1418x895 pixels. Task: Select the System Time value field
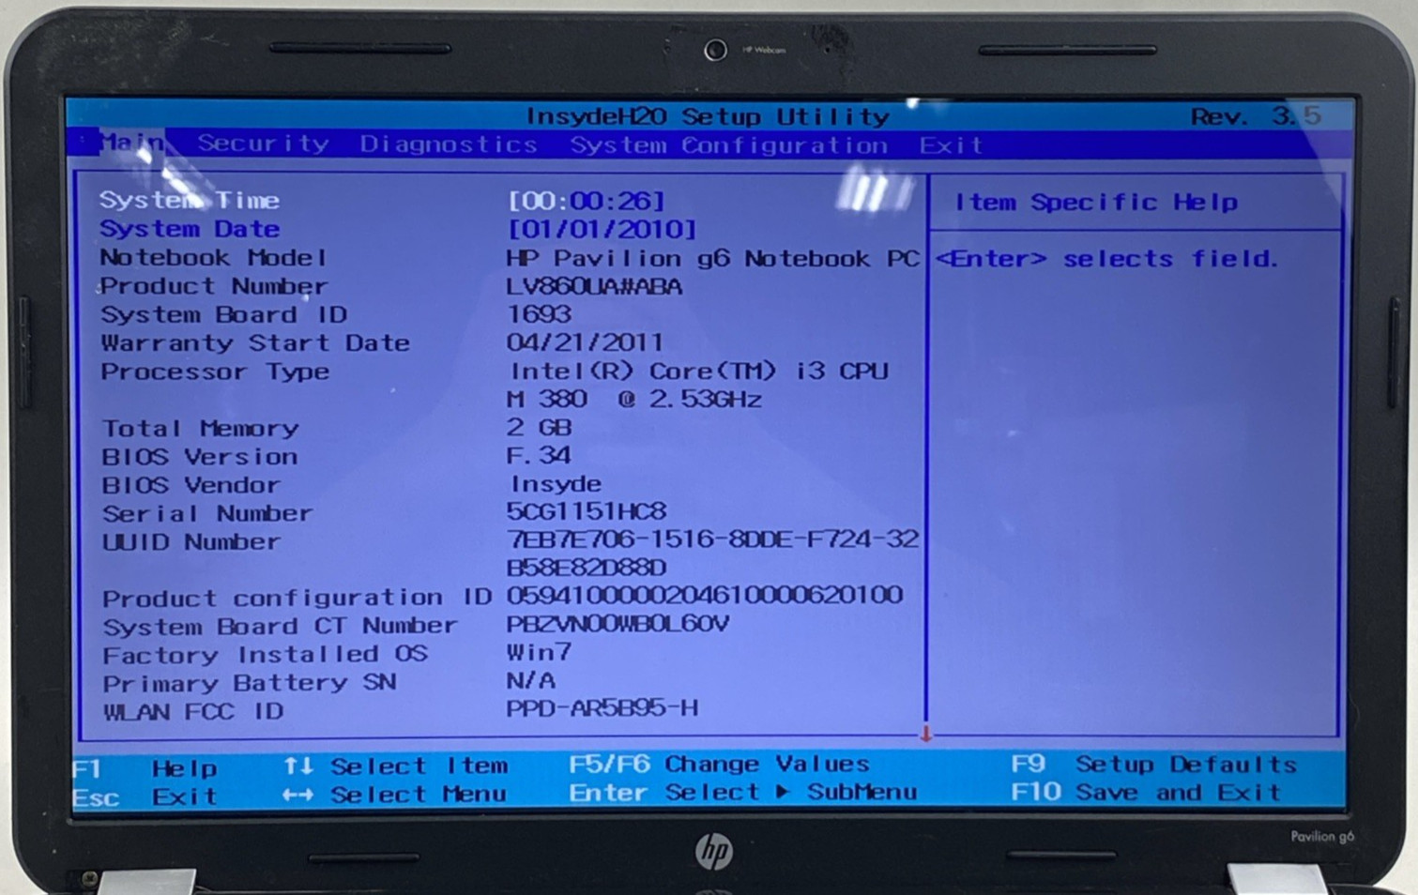pos(587,201)
